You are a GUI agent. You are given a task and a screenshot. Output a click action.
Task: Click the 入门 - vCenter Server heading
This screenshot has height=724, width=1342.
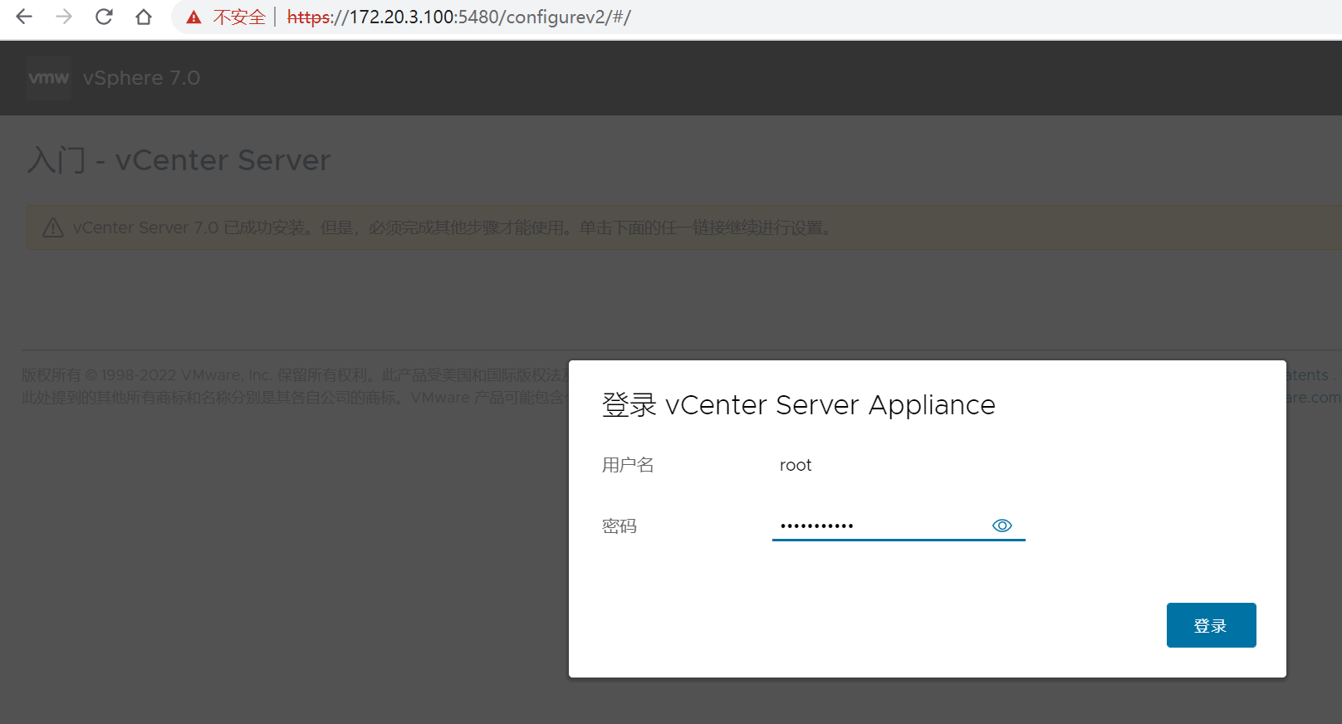pos(179,159)
